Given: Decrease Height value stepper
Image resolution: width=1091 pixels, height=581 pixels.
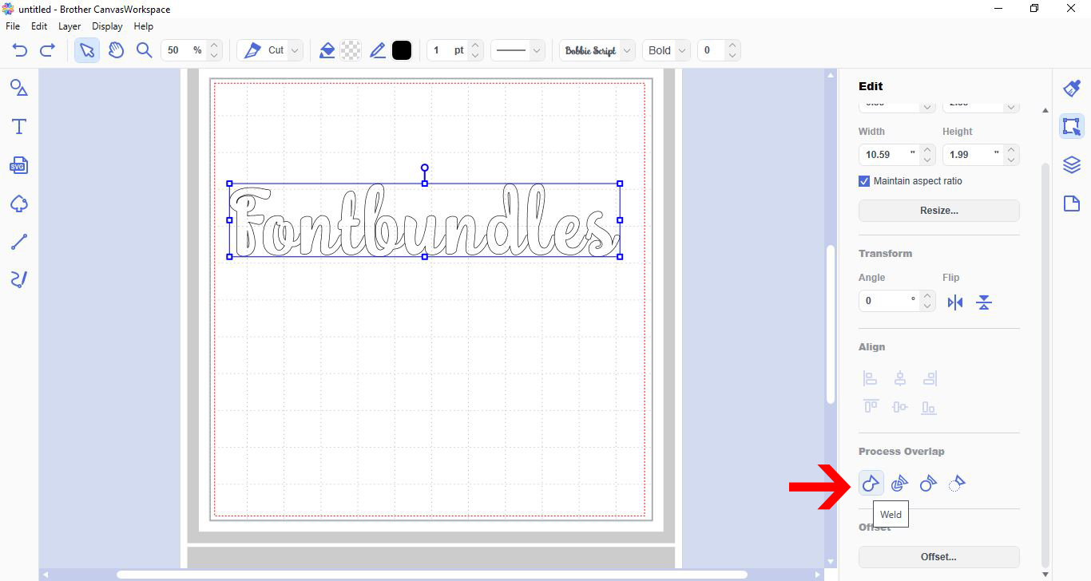Looking at the screenshot, I should tap(1011, 160).
